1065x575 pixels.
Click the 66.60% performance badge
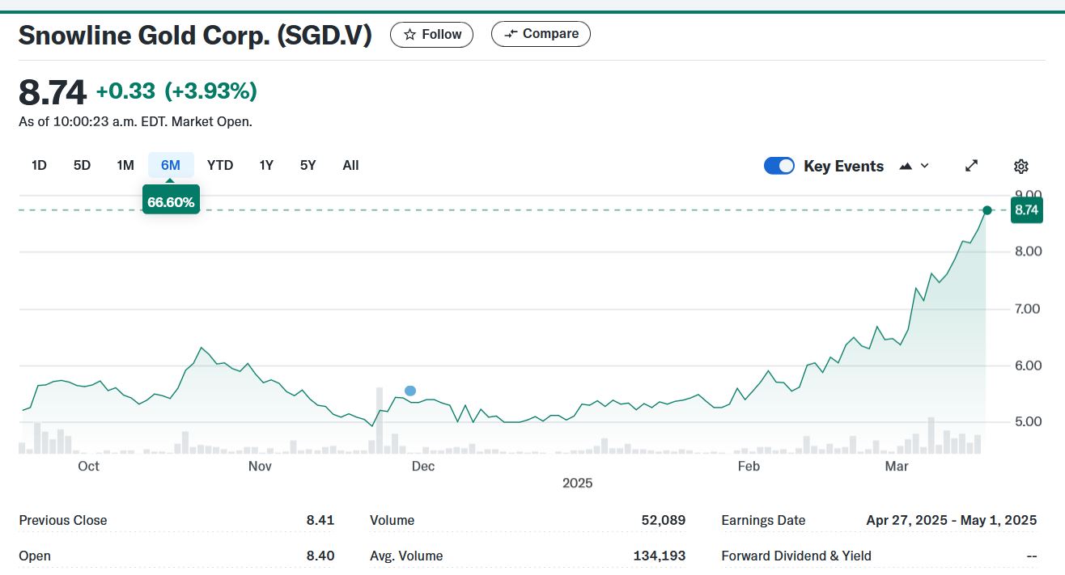pyautogui.click(x=171, y=202)
